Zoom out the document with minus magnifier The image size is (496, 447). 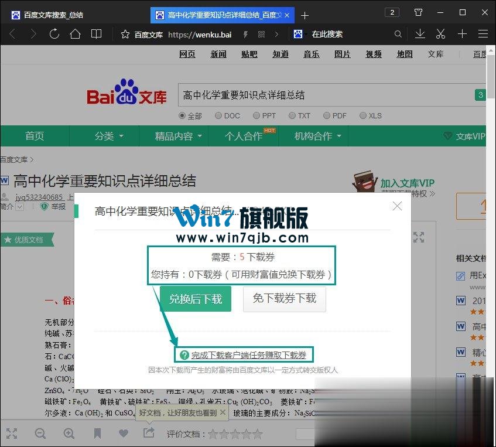click(40, 434)
